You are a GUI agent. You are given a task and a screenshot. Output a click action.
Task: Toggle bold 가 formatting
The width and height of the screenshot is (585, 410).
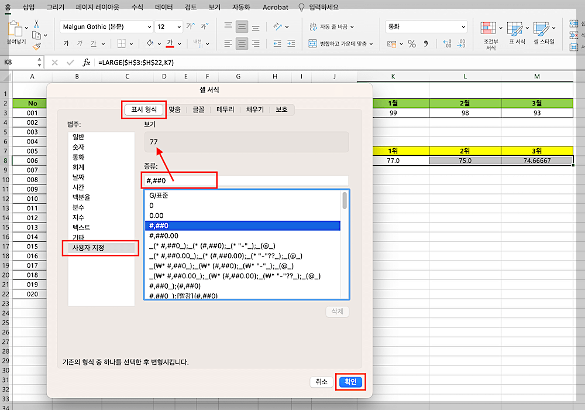coord(66,43)
